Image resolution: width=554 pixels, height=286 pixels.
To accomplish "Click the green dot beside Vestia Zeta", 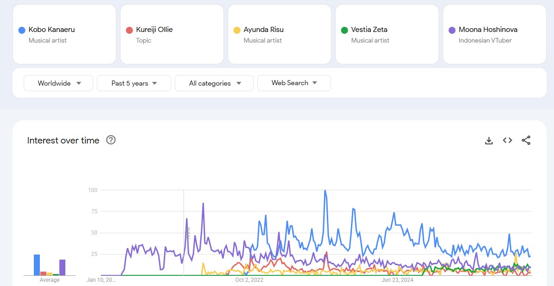I will (x=344, y=30).
